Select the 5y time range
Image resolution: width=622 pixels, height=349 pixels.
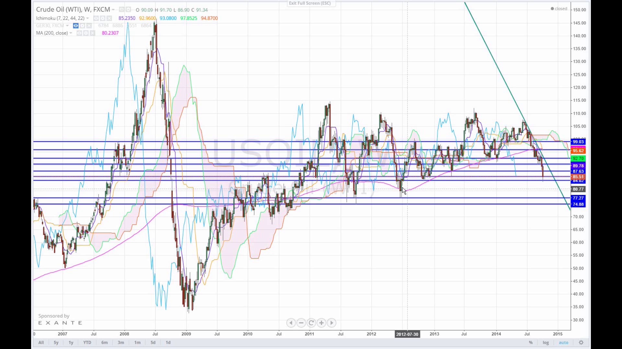coord(56,343)
